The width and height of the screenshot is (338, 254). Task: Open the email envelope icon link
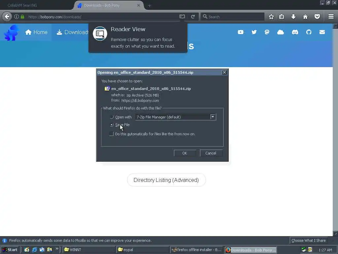[322, 32]
